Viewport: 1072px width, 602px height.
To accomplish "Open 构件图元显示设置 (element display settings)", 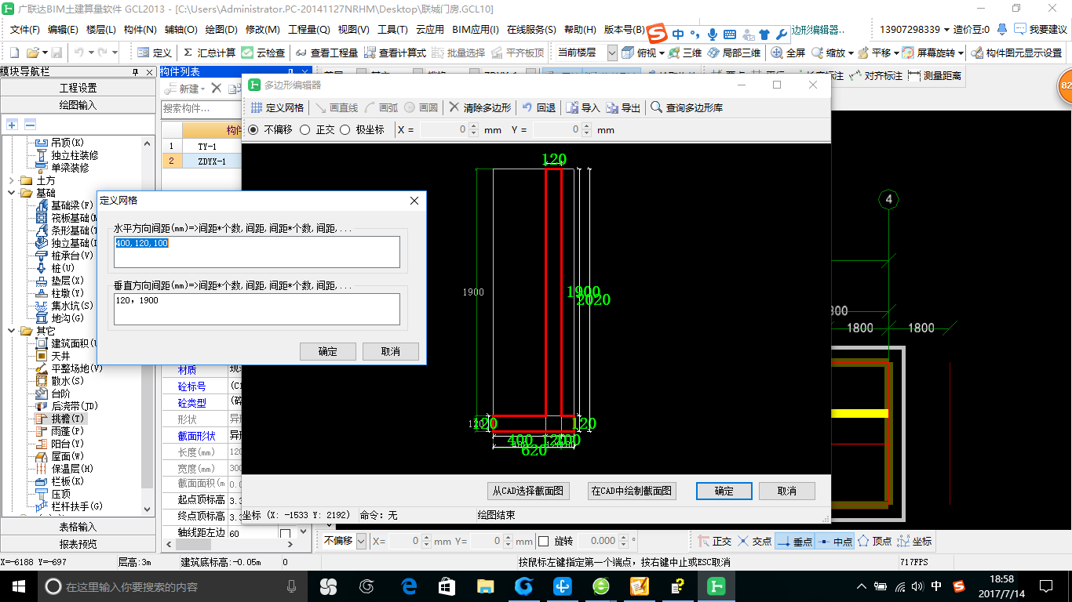I will [1016, 53].
